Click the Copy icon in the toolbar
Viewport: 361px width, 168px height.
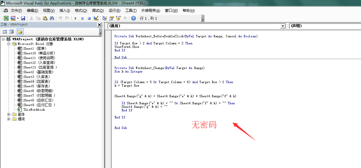[38, 18]
